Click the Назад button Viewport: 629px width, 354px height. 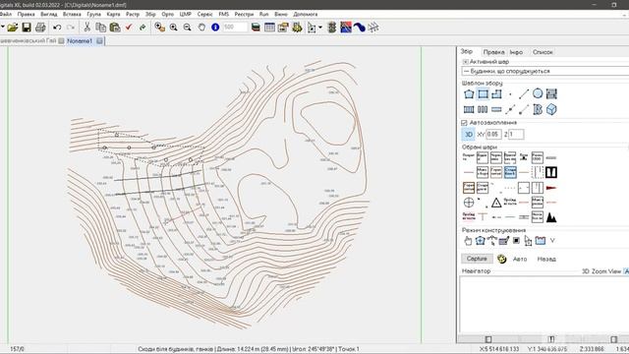pos(546,259)
